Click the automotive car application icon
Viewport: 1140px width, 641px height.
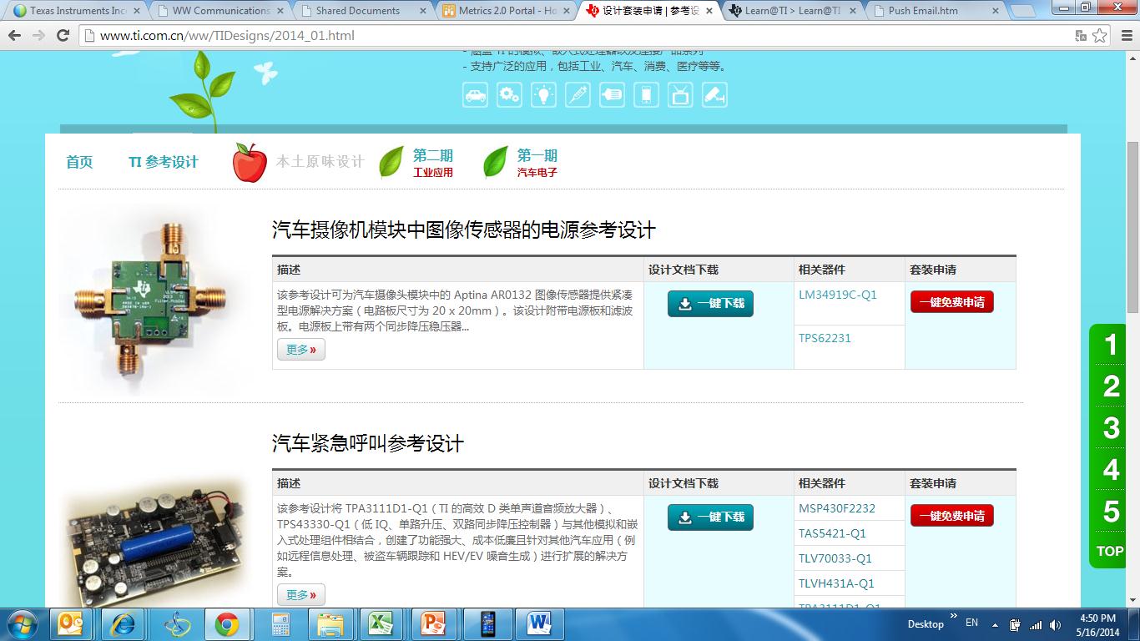(475, 94)
